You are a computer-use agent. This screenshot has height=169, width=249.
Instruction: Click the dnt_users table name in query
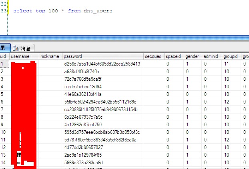98,11
